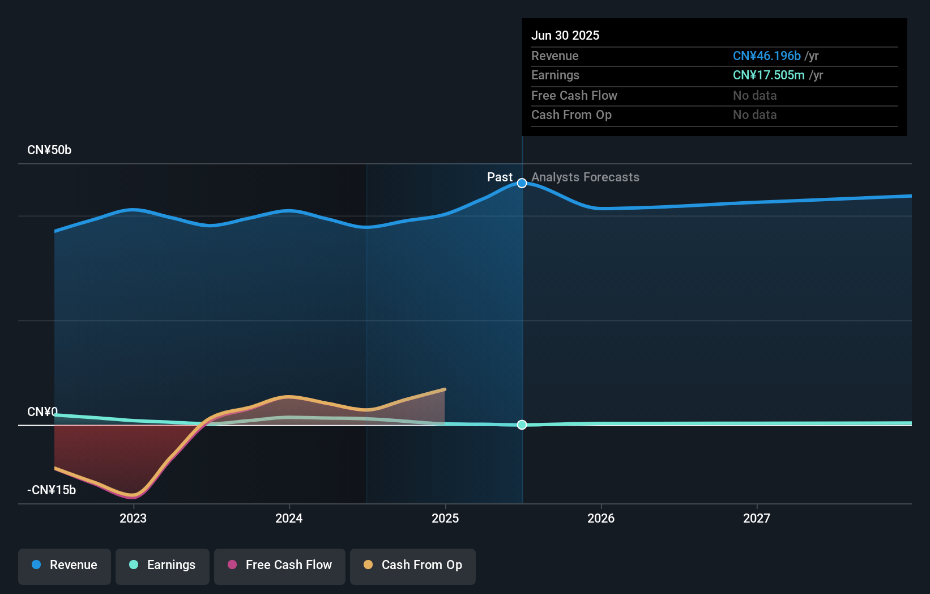
Task: Click the blue Revenue legend dot
Action: pyautogui.click(x=36, y=565)
